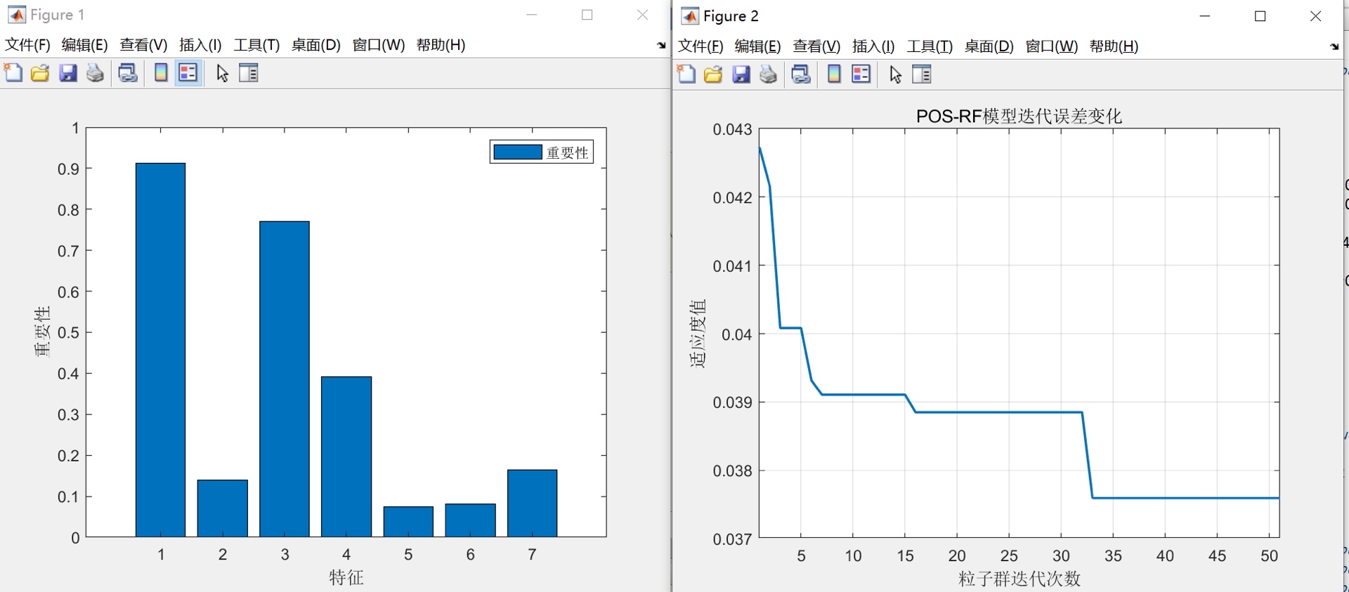This screenshot has width=1349, height=592.
Task: Close the Figure 2 window
Action: point(1316,16)
